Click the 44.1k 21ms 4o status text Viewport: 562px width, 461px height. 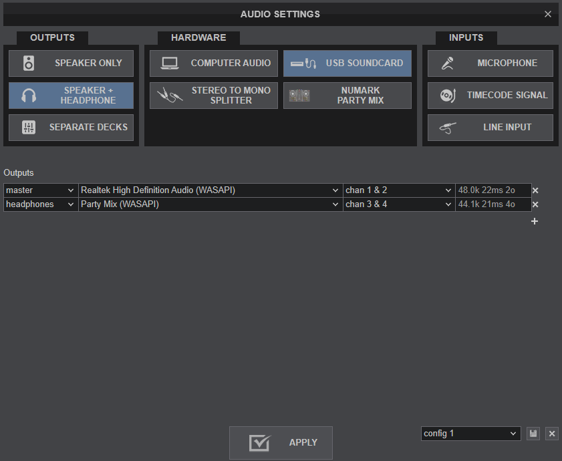click(486, 204)
